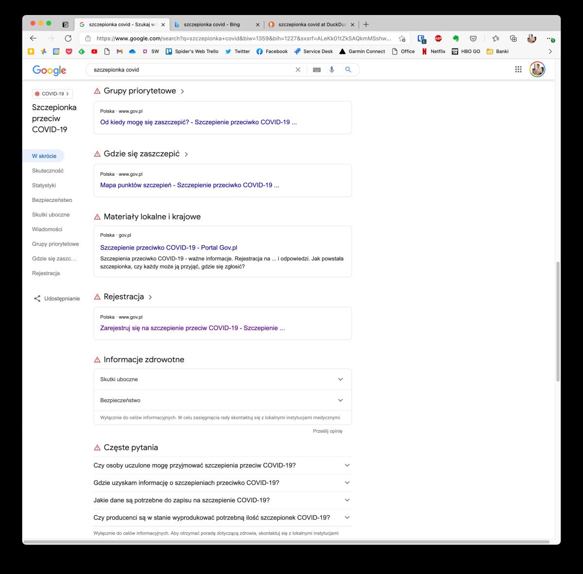The width and height of the screenshot is (583, 574).
Task: Open browser profile avatar
Action: [x=532, y=38]
